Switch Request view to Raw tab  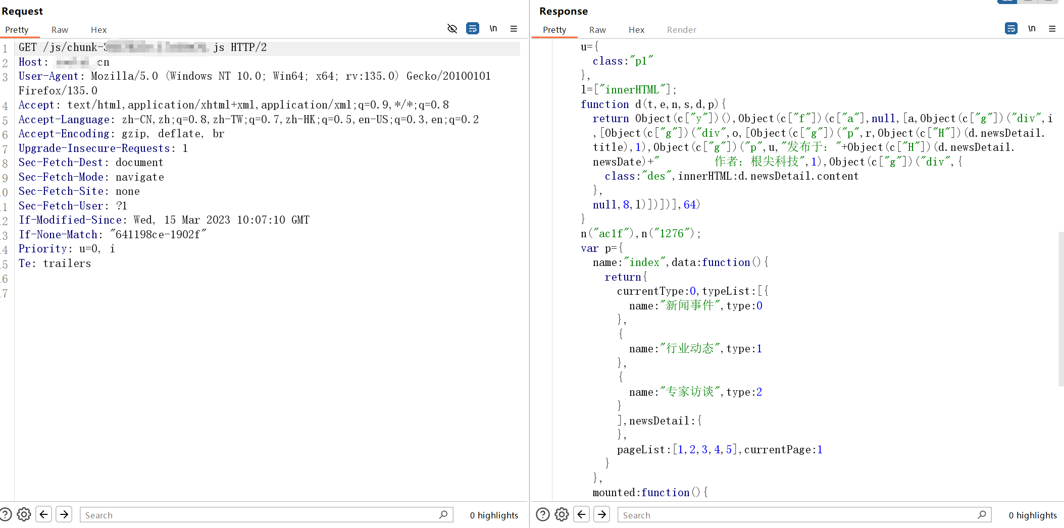coord(60,30)
